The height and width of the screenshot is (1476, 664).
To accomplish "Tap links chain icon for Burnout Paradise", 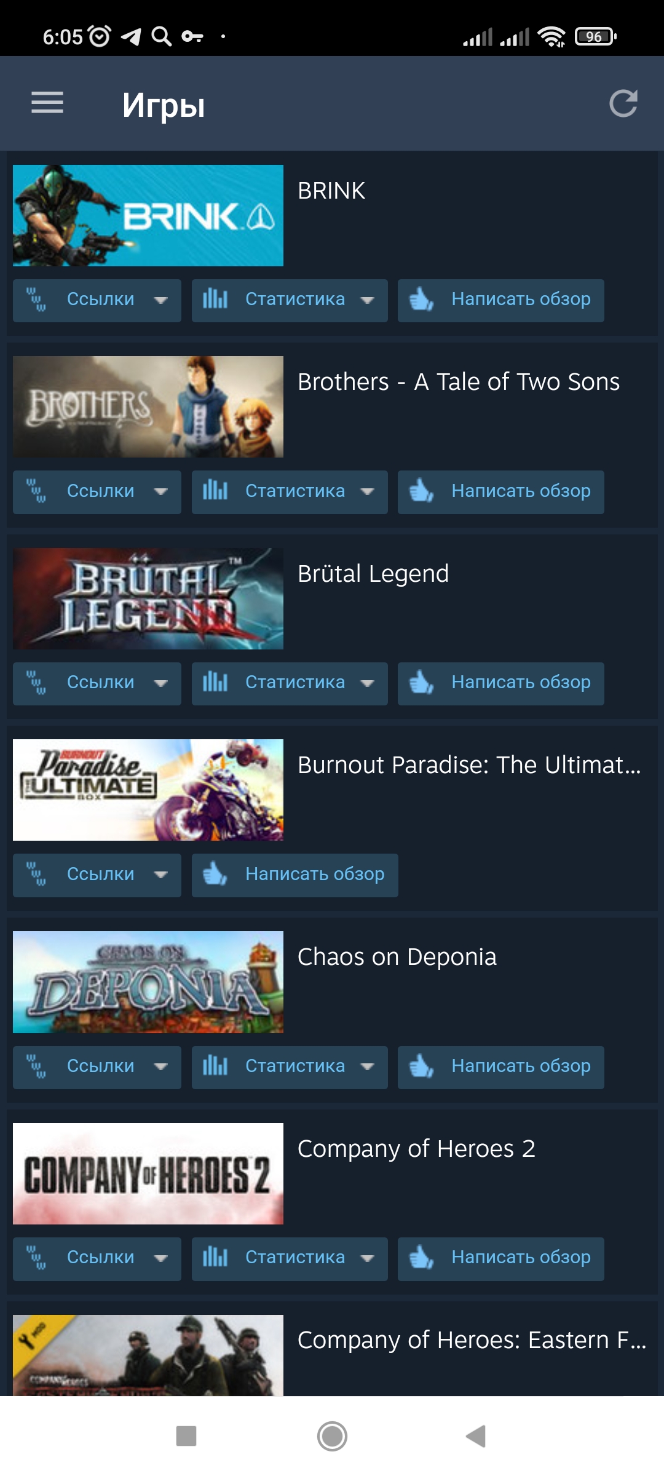I will [x=36, y=874].
